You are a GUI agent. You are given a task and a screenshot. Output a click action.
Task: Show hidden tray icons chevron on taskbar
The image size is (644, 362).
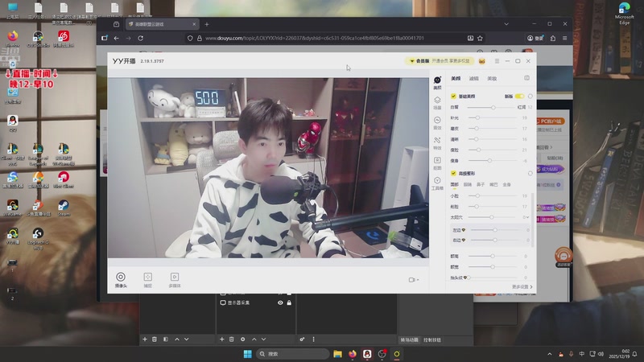click(550, 354)
